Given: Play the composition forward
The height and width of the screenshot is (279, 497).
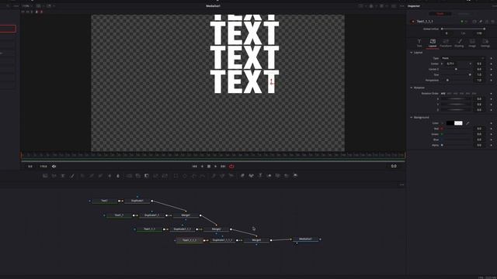Looking at the screenshot, I should [x=216, y=166].
